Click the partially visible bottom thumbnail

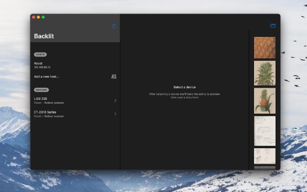(x=264, y=168)
